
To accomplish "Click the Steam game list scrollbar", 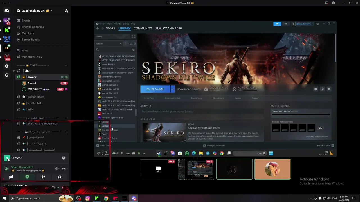I will coord(136,112).
